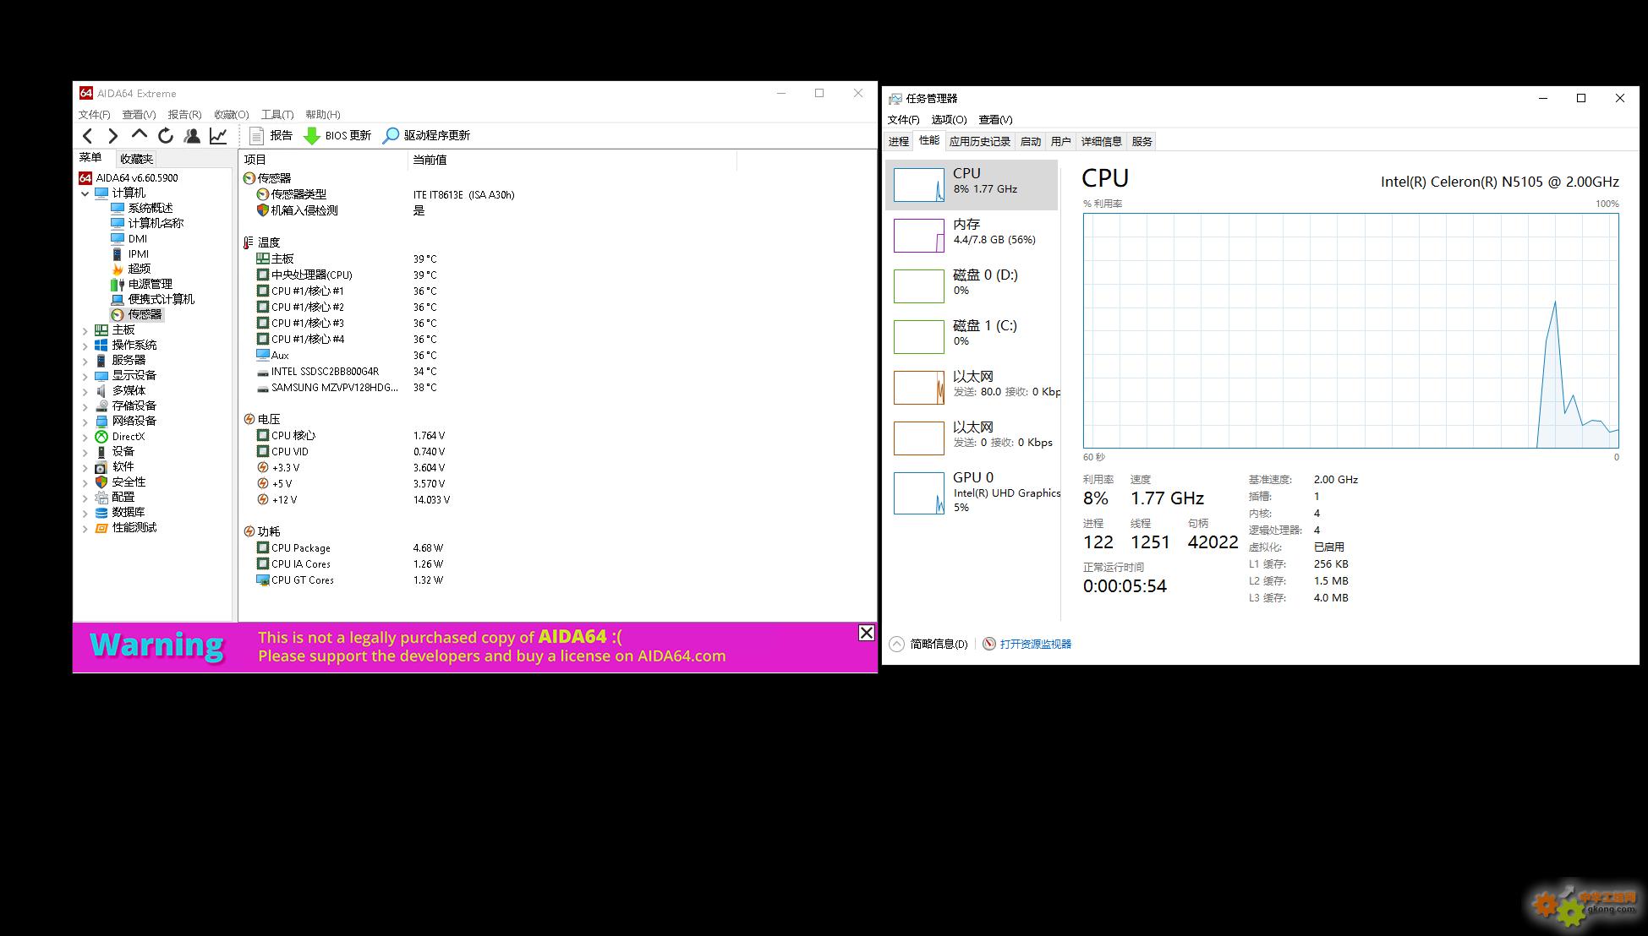
Task: Open AIDA64 工具(T) menu
Action: point(277,114)
